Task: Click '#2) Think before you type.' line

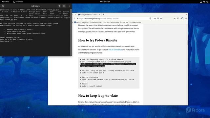Action: [15, 31]
